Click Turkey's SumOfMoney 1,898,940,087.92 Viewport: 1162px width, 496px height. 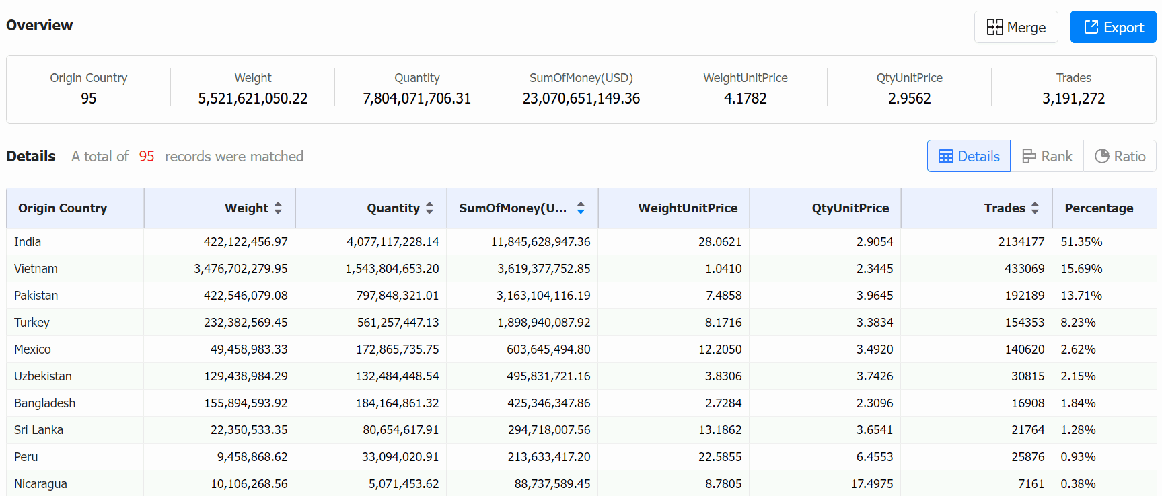coord(544,323)
